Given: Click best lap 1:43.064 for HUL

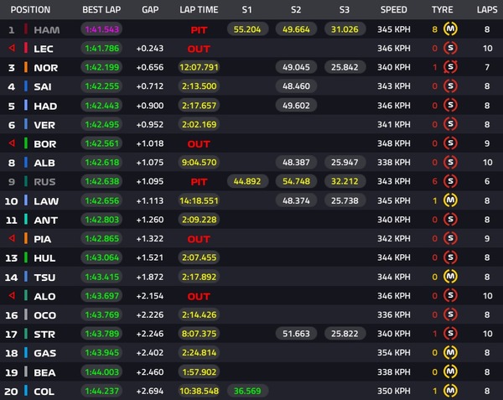Looking at the screenshot, I should 101,257.
